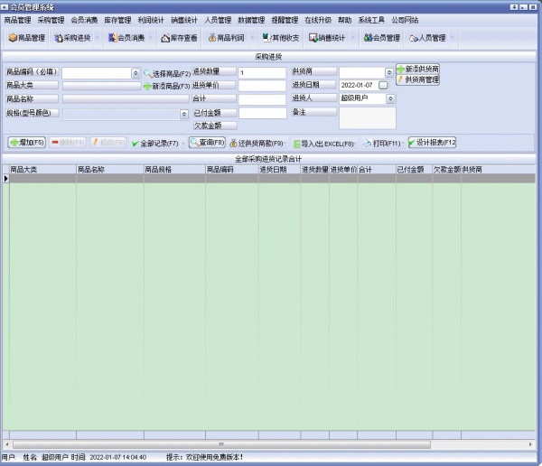Click 修改(F6) button

[108, 143]
